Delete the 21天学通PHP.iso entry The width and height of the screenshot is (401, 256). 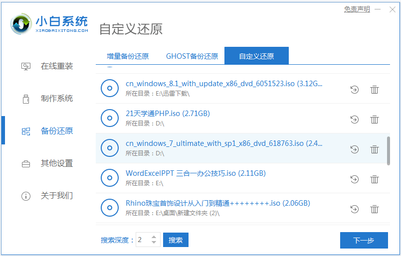[x=375, y=120]
